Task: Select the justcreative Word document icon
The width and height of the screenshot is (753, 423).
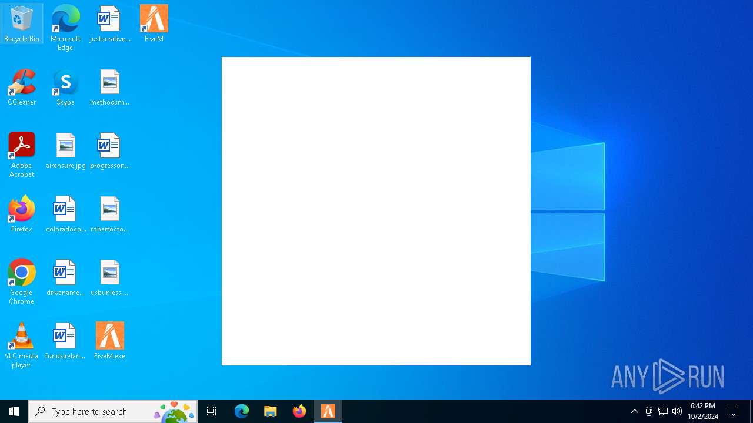Action: point(110,23)
